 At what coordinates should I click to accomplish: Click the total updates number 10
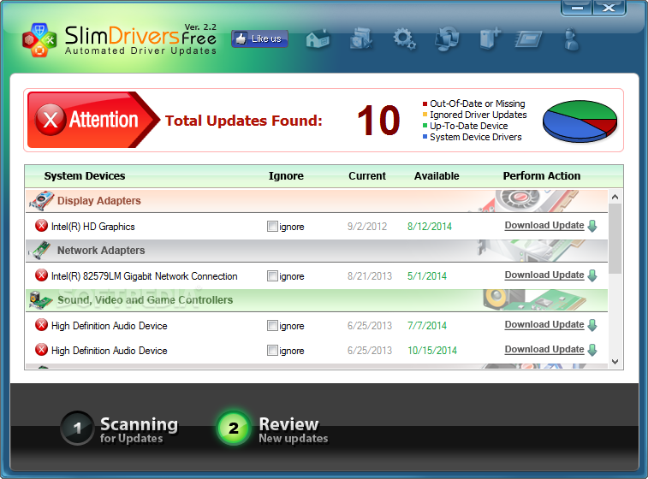point(378,120)
